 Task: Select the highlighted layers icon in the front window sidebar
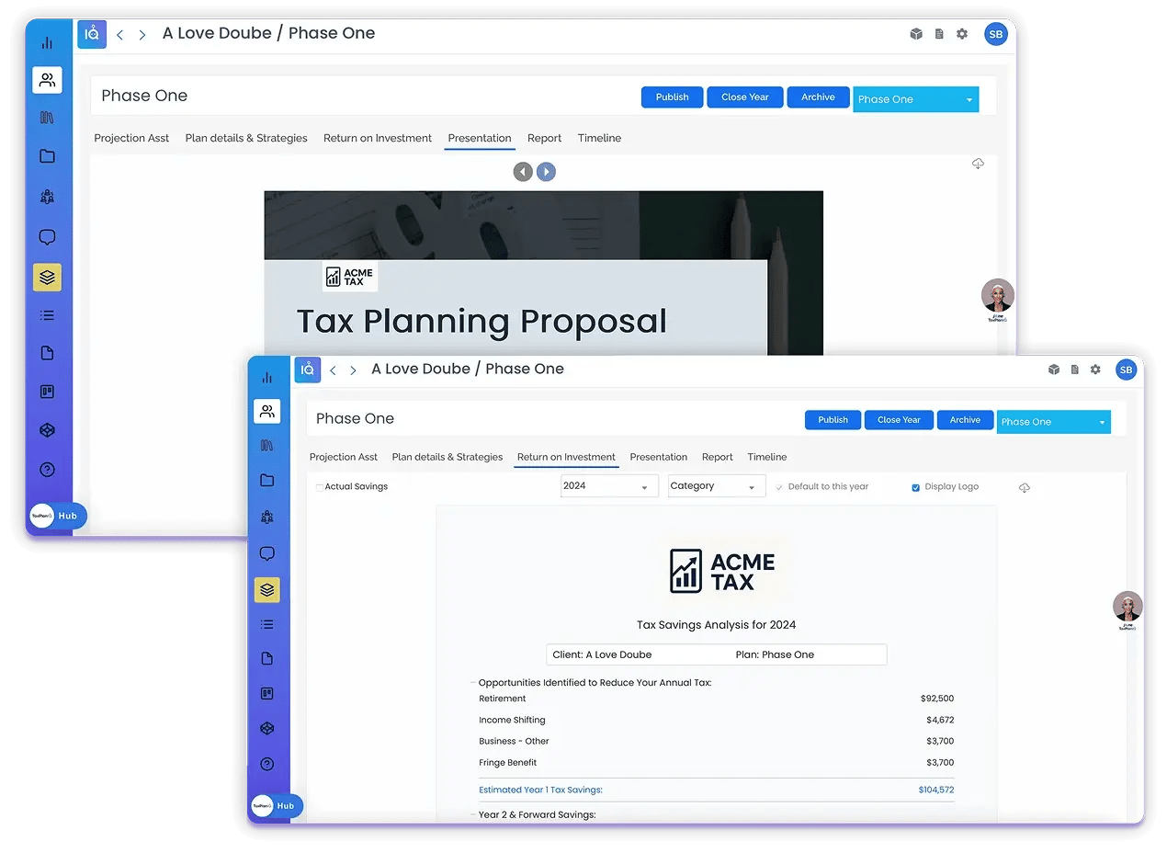[x=266, y=590]
